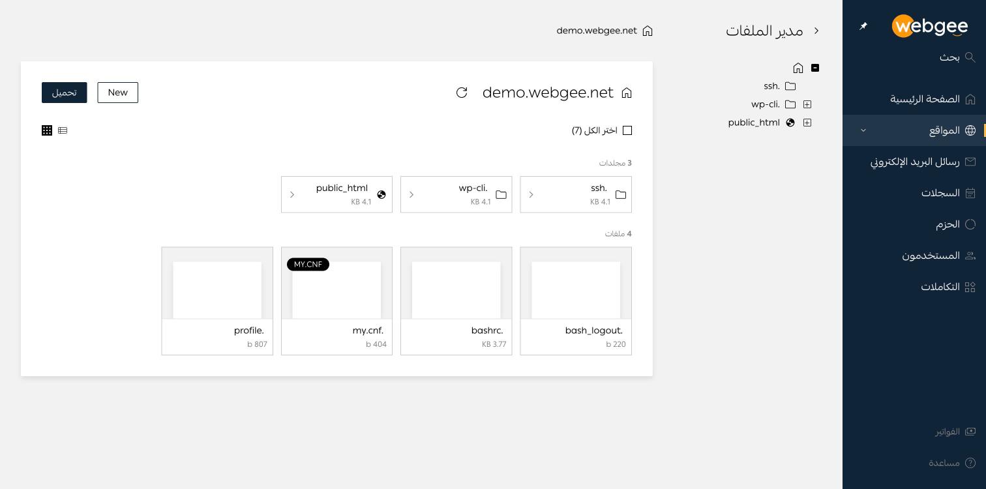986x489 pixels.
Task: Switch to list view
Action: click(x=63, y=130)
